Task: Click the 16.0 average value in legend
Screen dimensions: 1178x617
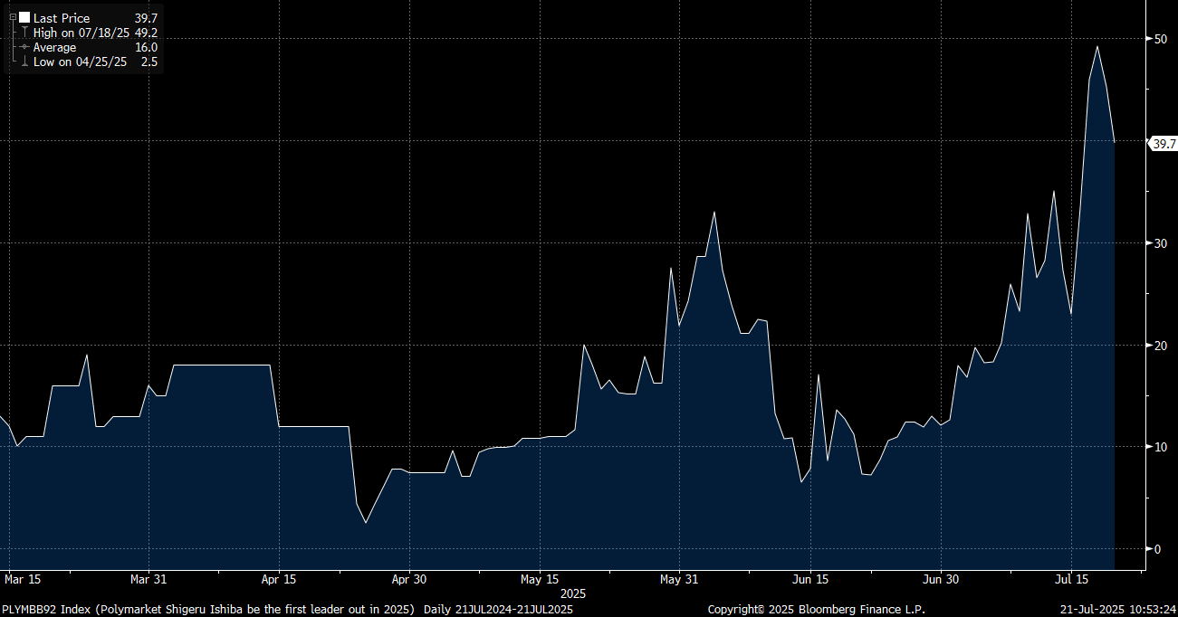Action: click(146, 47)
